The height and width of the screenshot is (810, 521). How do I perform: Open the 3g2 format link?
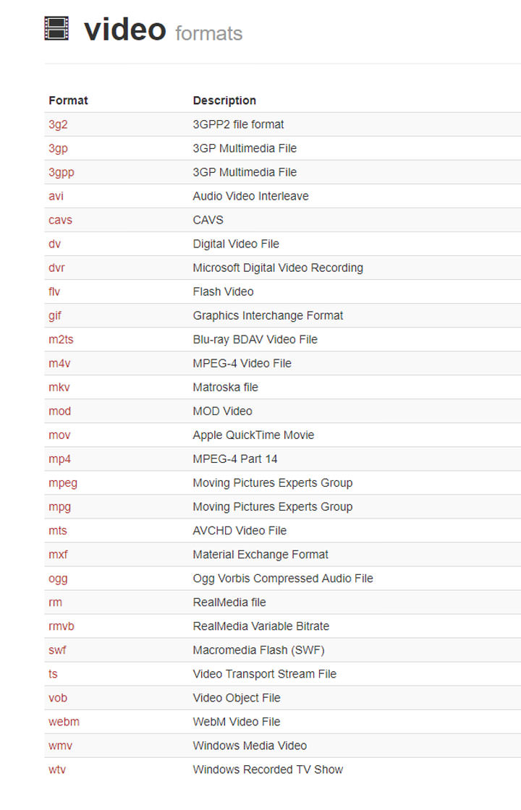point(58,124)
